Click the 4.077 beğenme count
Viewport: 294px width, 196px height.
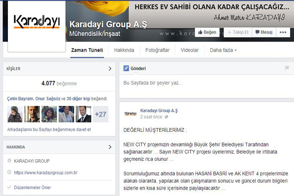[59, 83]
